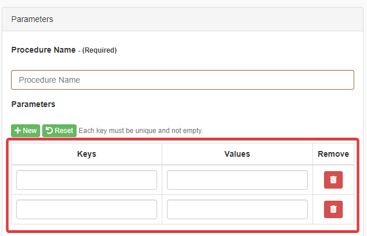Click the Parameters panel title text
The width and height of the screenshot is (367, 236).
pos(32,19)
